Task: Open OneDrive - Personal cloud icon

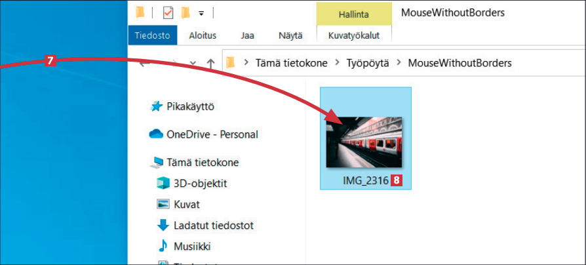Action: point(156,134)
